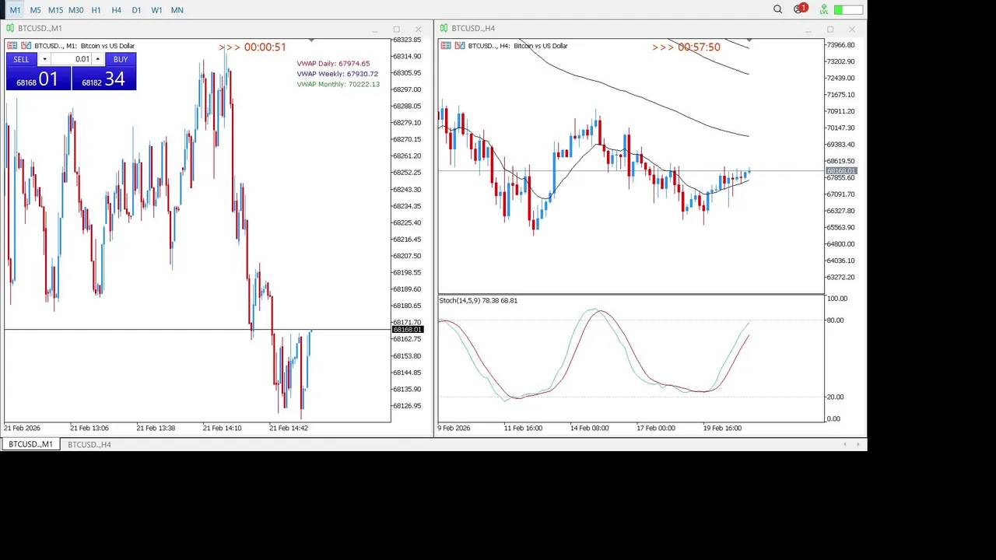Screen dimensions: 996x560
Task: Click the tab scroll right arrow at bottom
Action: pos(858,444)
